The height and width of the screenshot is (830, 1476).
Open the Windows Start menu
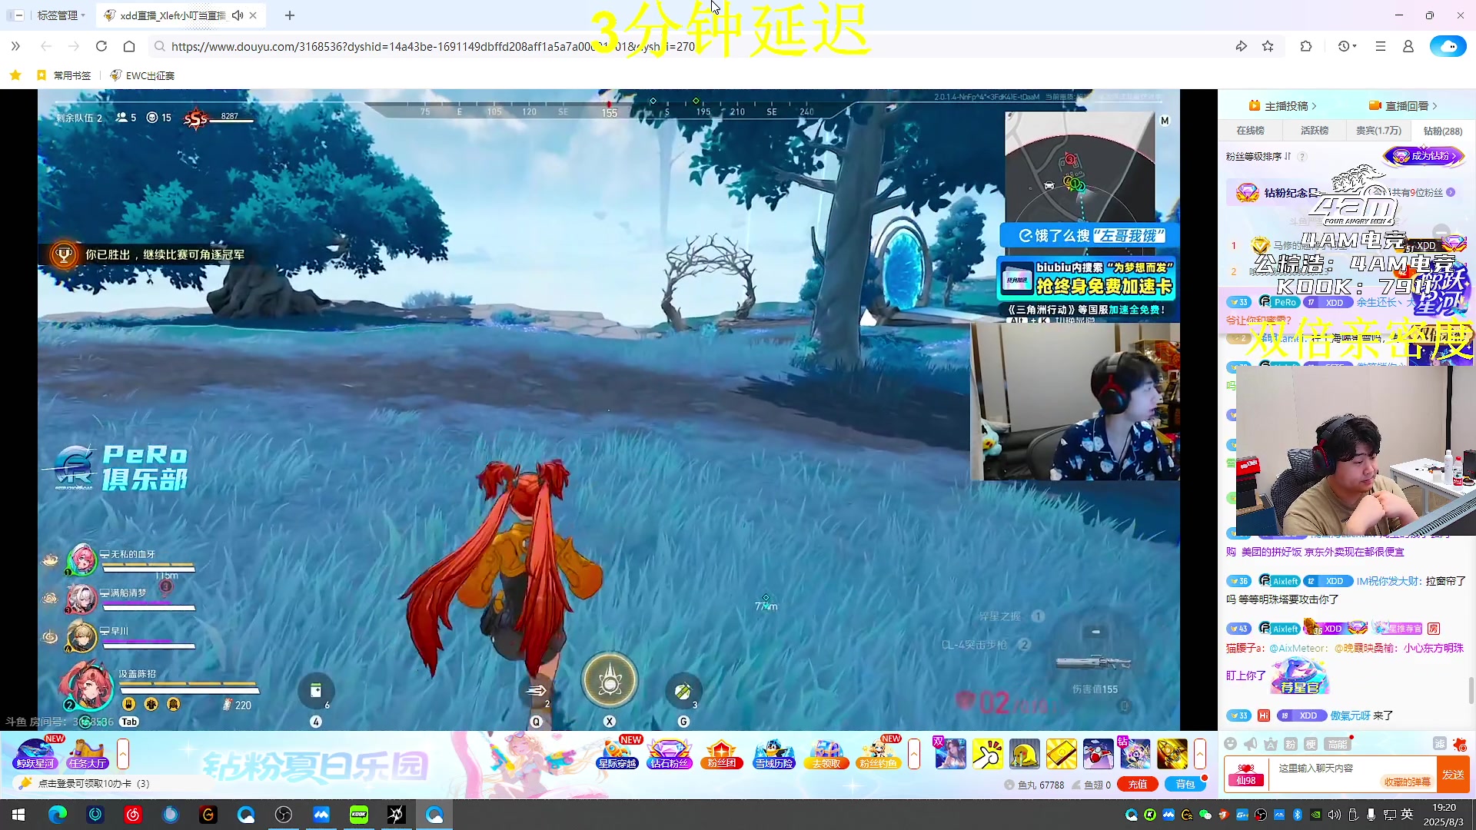coord(18,815)
